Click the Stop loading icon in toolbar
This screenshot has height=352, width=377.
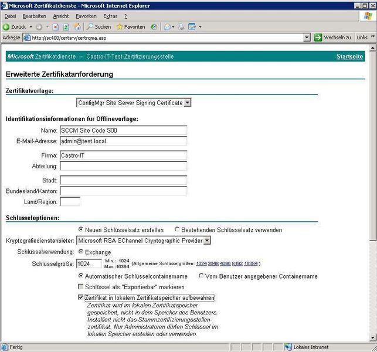[x=56, y=27]
